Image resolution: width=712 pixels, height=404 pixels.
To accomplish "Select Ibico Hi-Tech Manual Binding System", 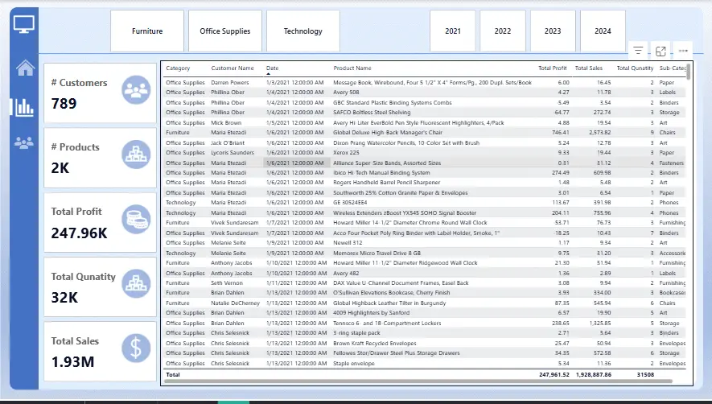I will pyautogui.click(x=381, y=173).
